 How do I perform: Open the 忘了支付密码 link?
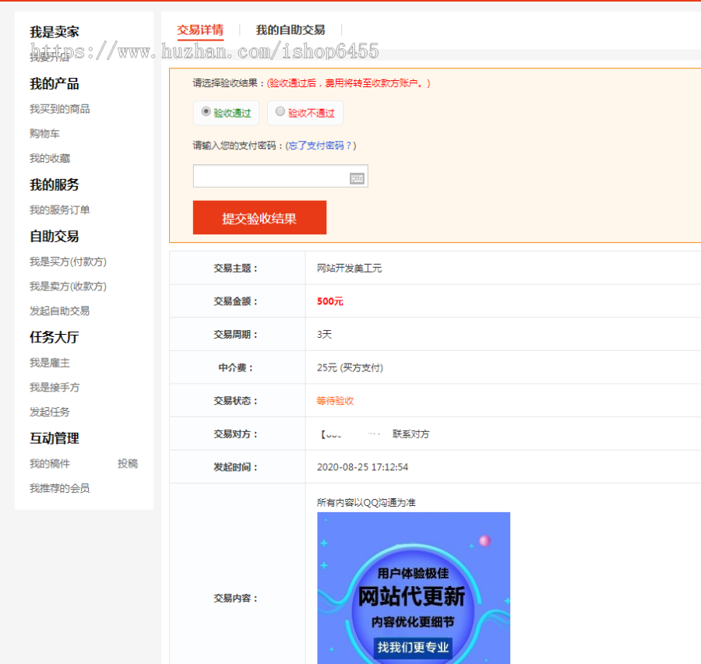[x=319, y=146]
